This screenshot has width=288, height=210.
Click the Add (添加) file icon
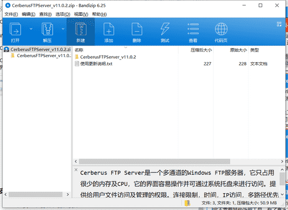coord(109,29)
